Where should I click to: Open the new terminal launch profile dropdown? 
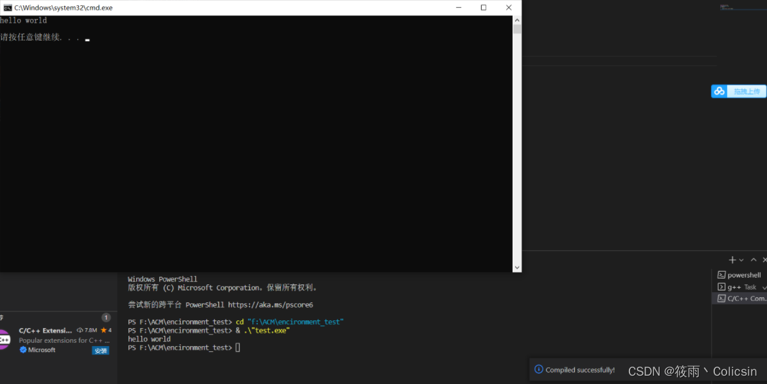coord(741,260)
